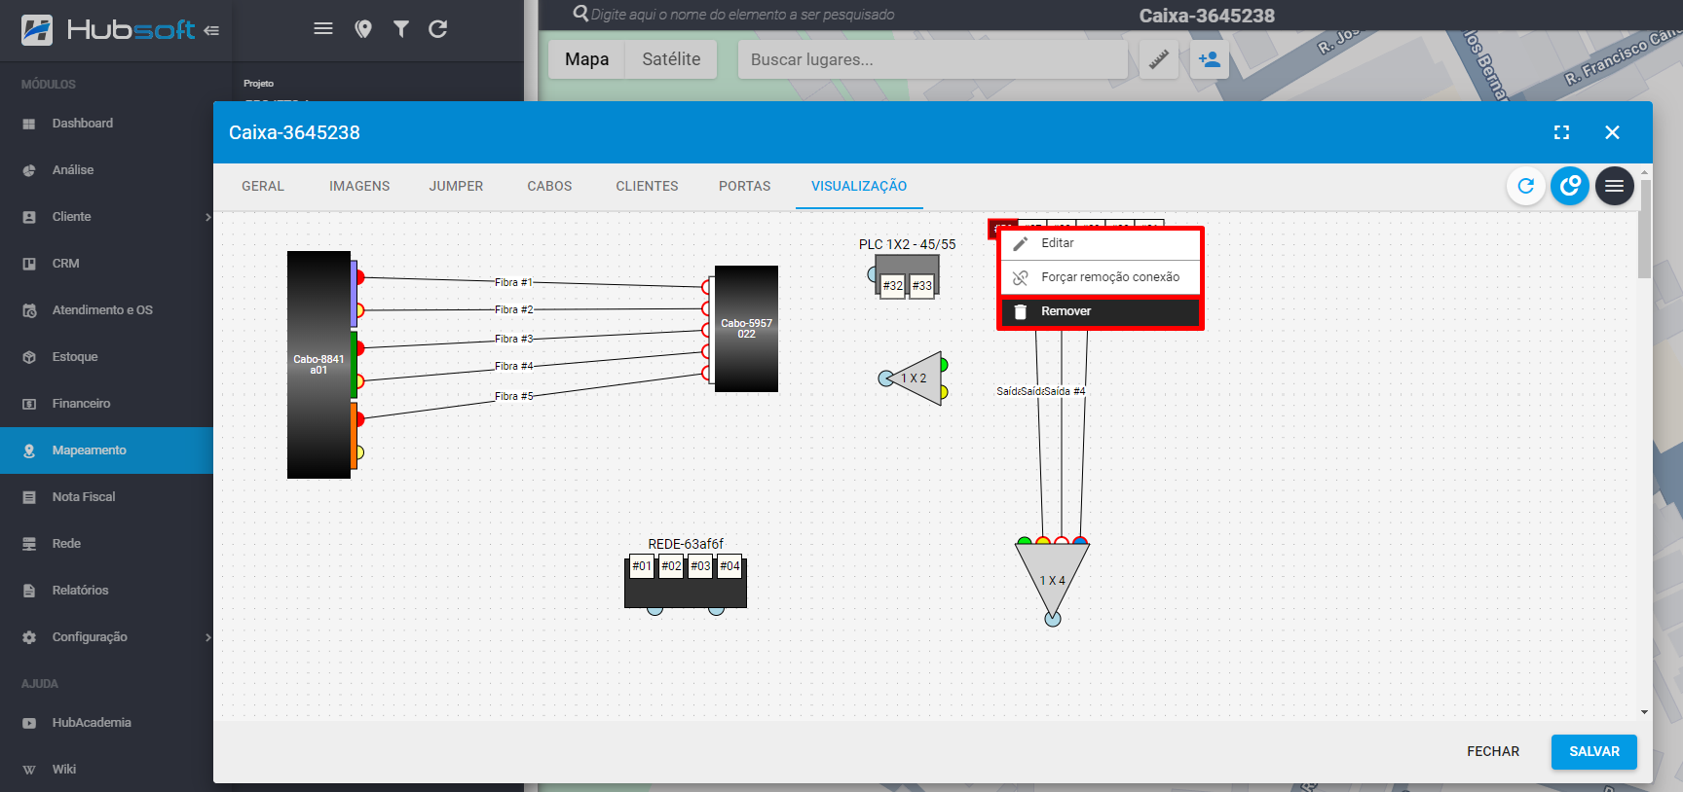Select the map ruler measure tool
This screenshot has width=1683, height=792.
click(1159, 59)
